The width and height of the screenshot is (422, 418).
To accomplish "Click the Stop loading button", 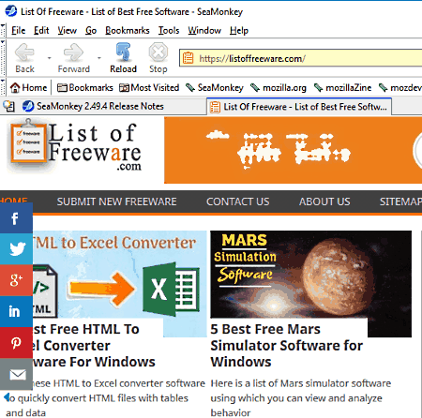I will click(x=158, y=58).
